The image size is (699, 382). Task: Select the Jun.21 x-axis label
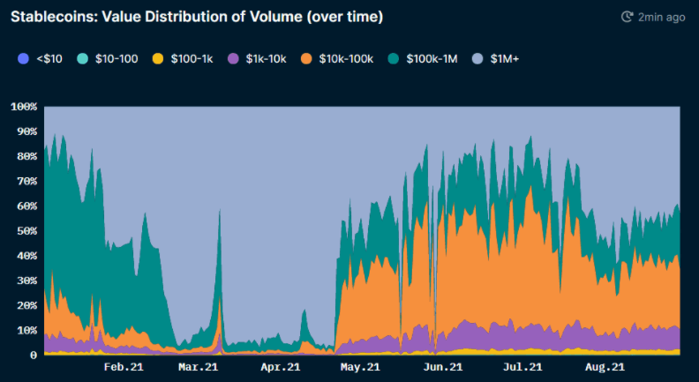tap(443, 367)
